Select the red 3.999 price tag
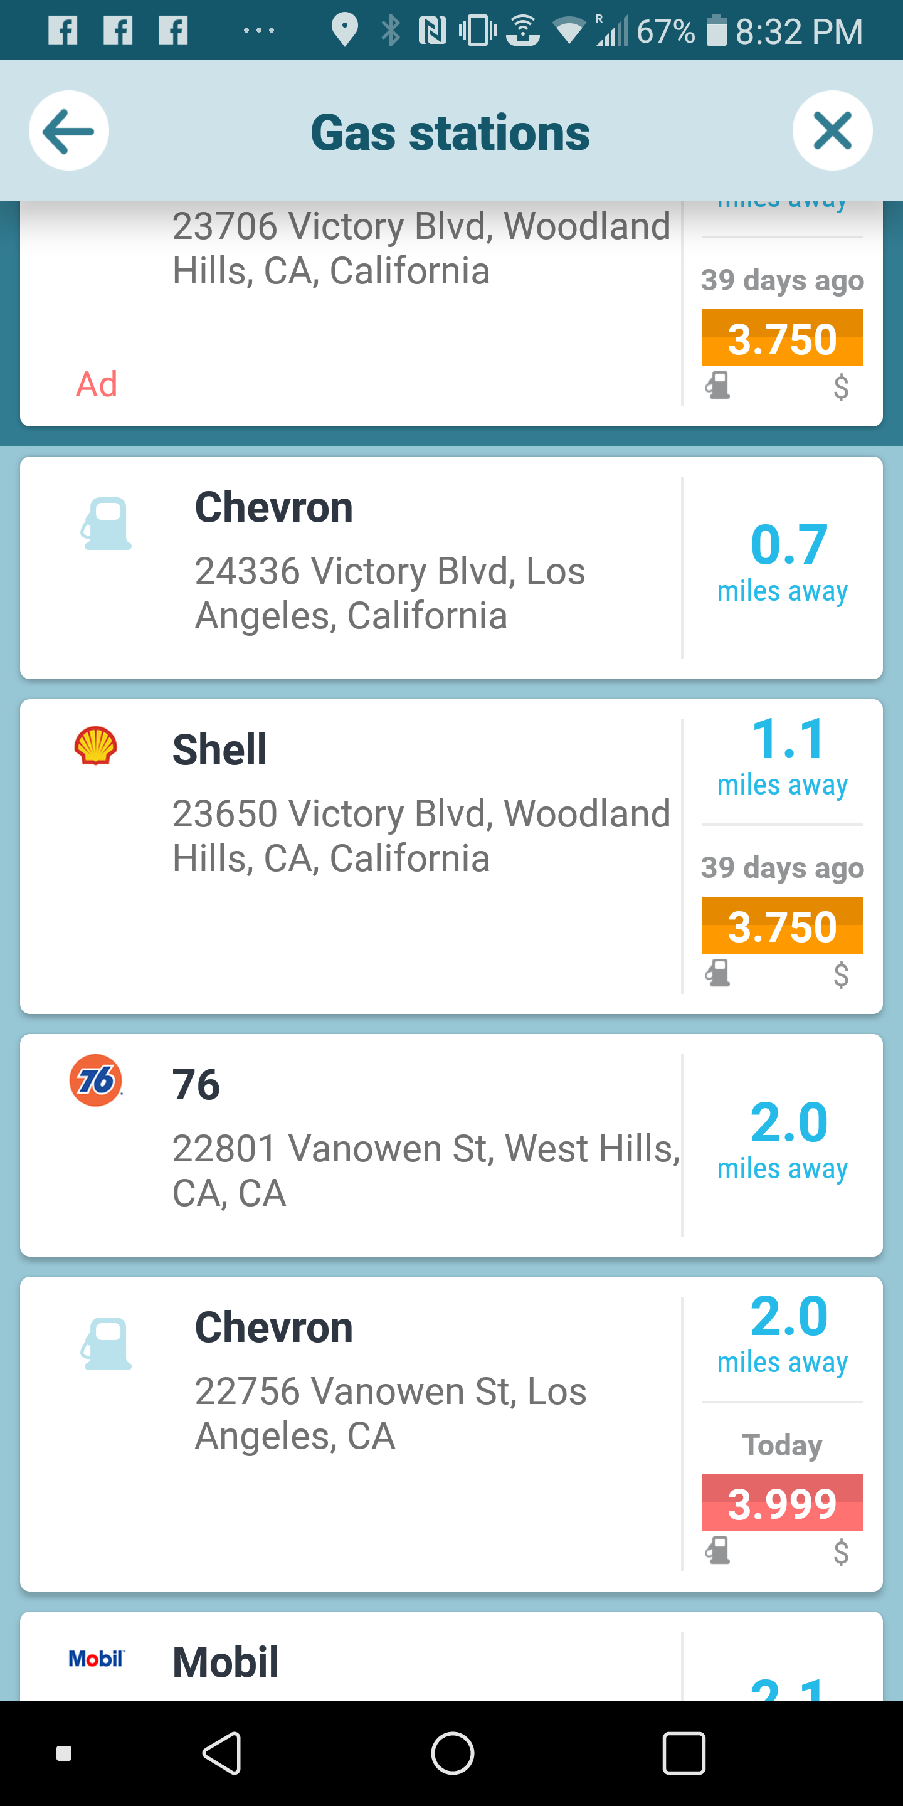The height and width of the screenshot is (1806, 903). coord(783,1502)
